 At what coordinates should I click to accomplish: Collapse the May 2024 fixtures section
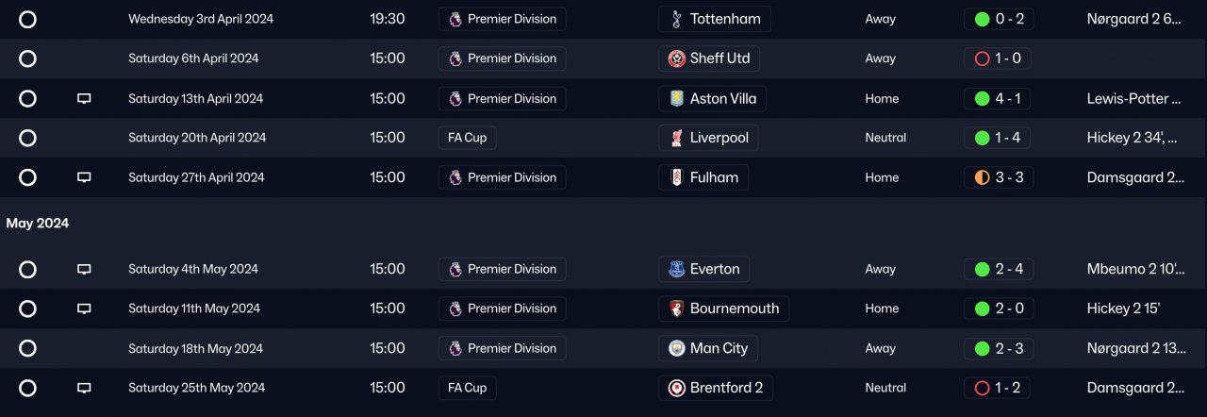[x=38, y=224]
